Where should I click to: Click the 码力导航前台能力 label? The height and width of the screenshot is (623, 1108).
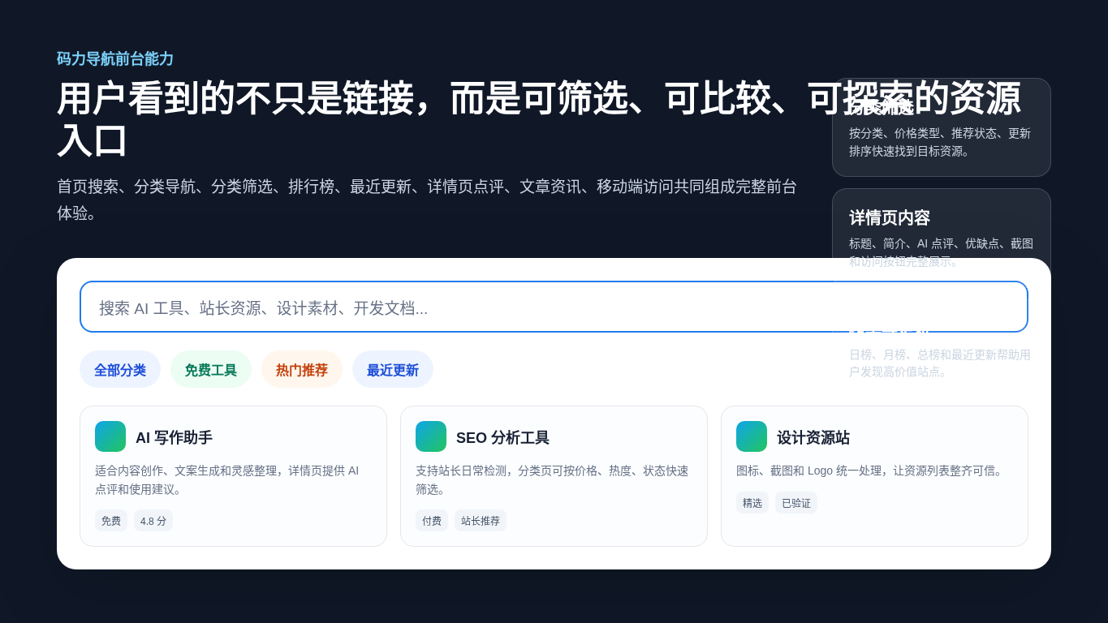point(115,58)
